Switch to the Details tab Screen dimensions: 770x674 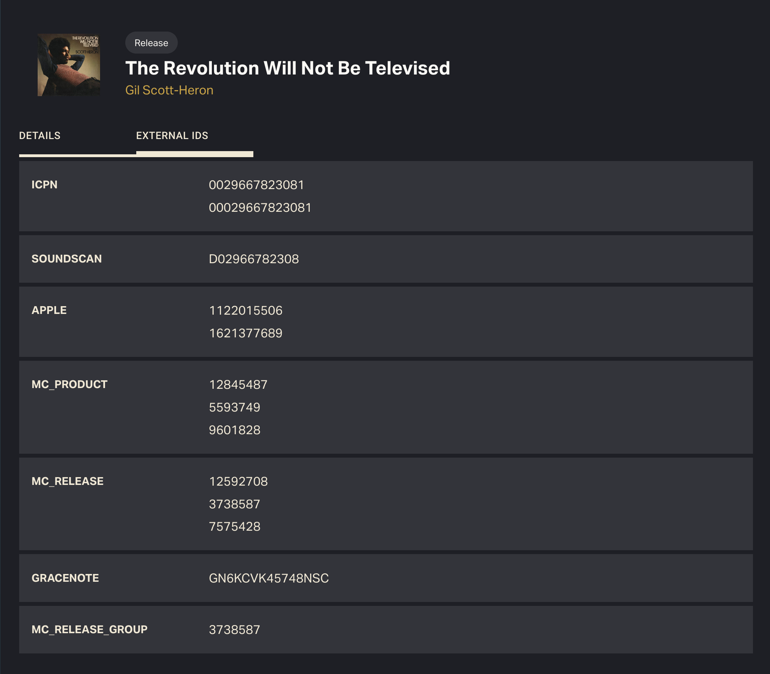(40, 136)
